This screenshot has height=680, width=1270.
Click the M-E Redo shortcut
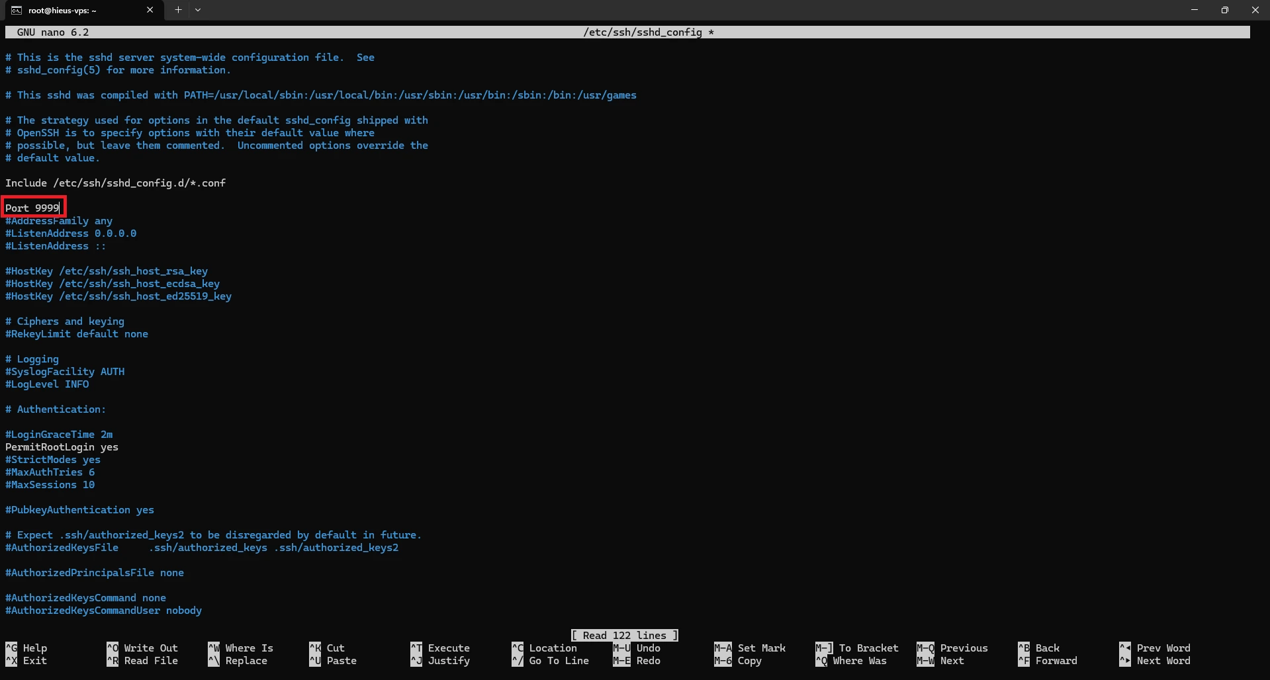click(637, 661)
